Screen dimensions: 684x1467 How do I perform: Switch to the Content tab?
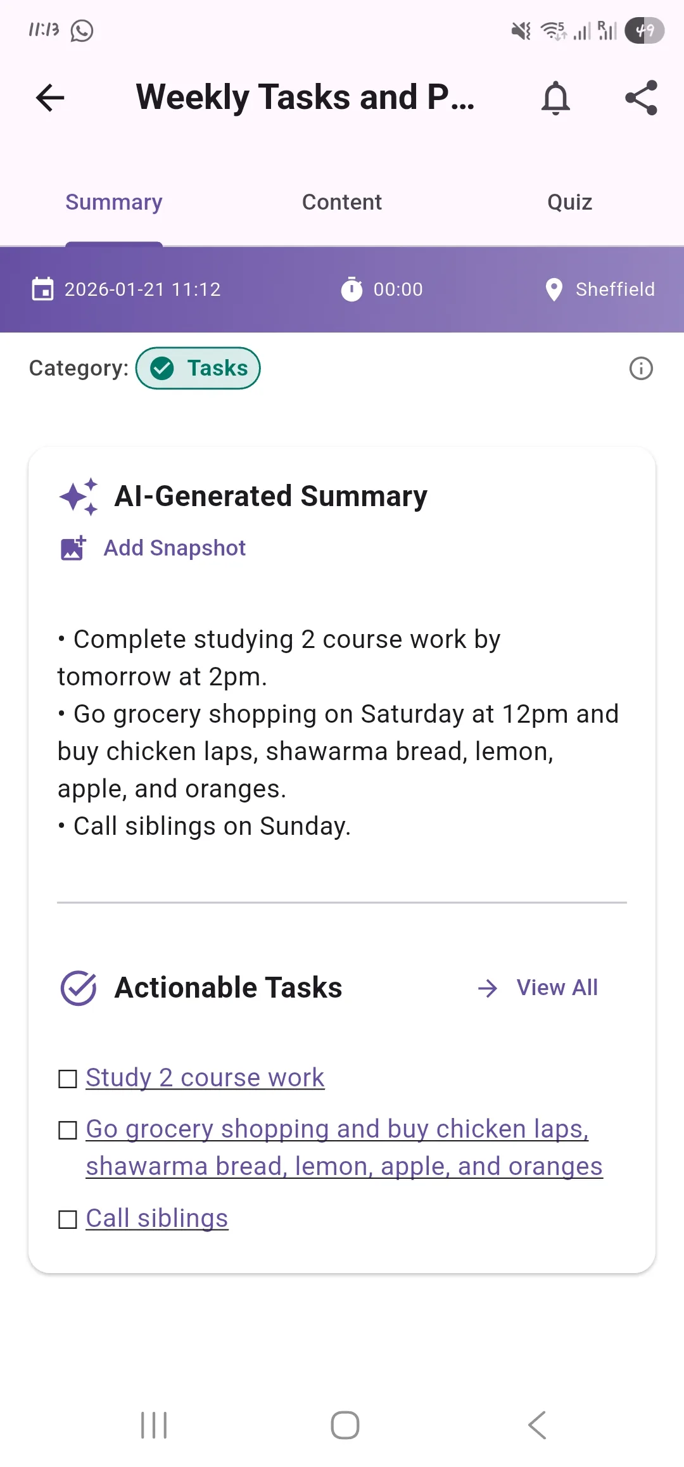click(x=341, y=201)
